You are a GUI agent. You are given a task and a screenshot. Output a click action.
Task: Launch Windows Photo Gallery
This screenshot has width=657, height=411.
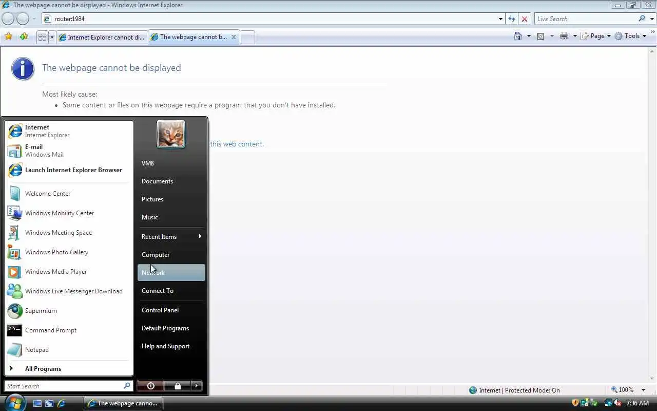pos(69,252)
